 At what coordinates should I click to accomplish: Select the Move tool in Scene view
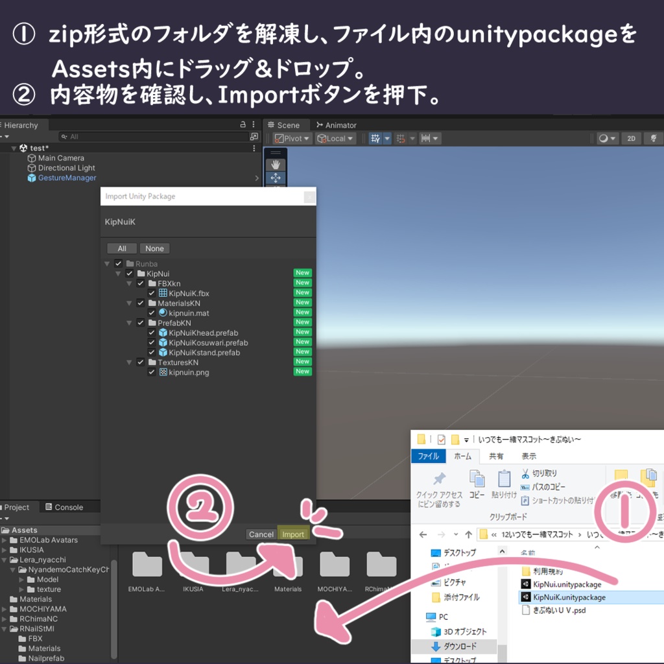pos(276,178)
